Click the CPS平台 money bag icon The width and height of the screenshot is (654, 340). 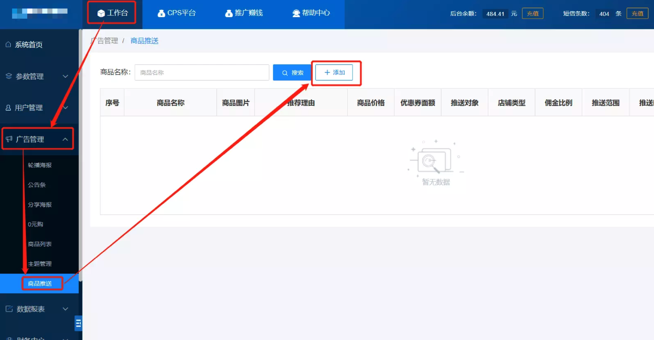point(161,13)
